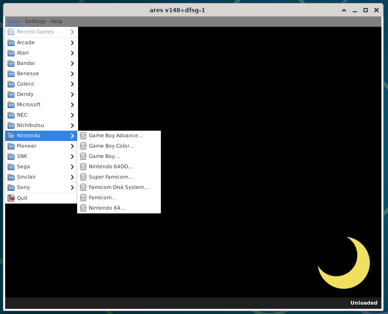The height and width of the screenshot is (314, 388).
Task: Expand the Microsoft submenu arrow
Action: click(72, 105)
